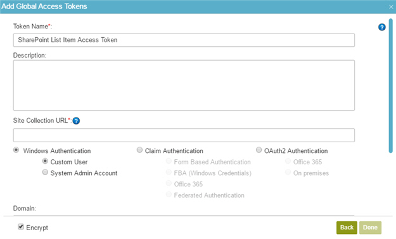Close the Add Global Access Tokens dialog
396x239 pixels.
click(x=391, y=6)
